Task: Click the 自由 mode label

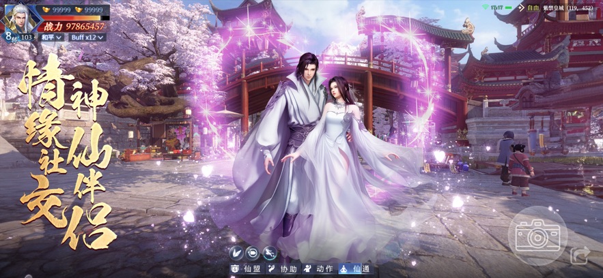Action: (x=533, y=7)
